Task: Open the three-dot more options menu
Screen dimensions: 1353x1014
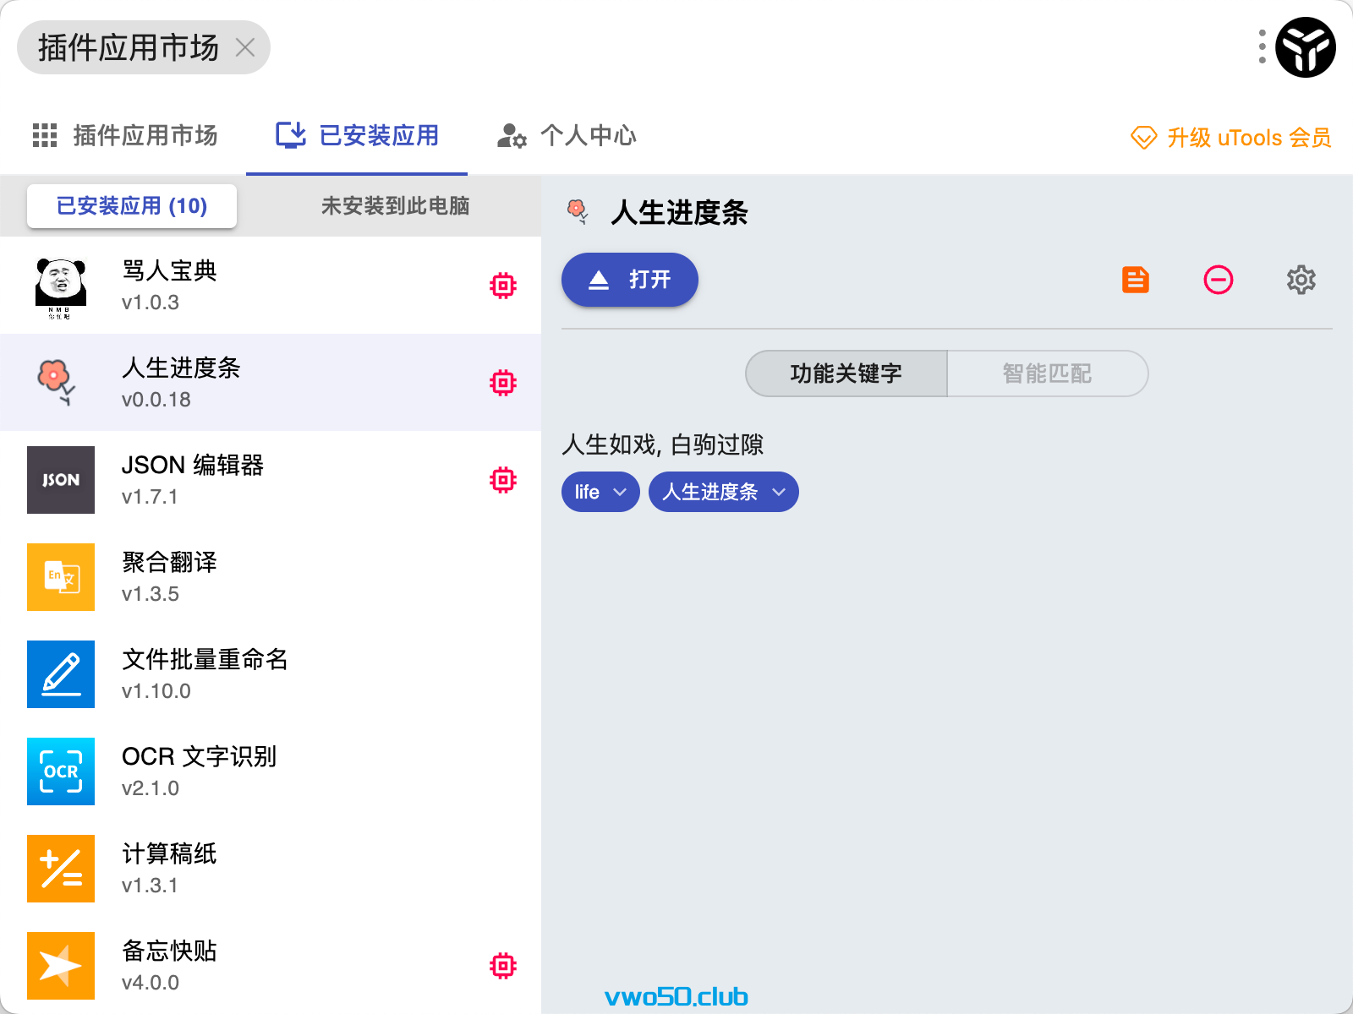Action: pos(1262,47)
